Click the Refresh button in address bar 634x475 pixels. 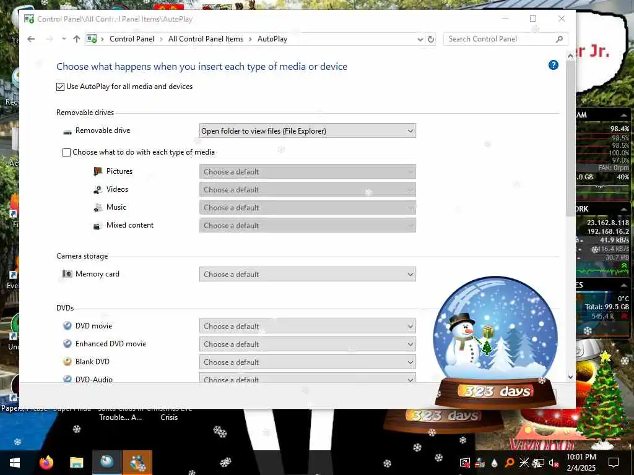(431, 39)
